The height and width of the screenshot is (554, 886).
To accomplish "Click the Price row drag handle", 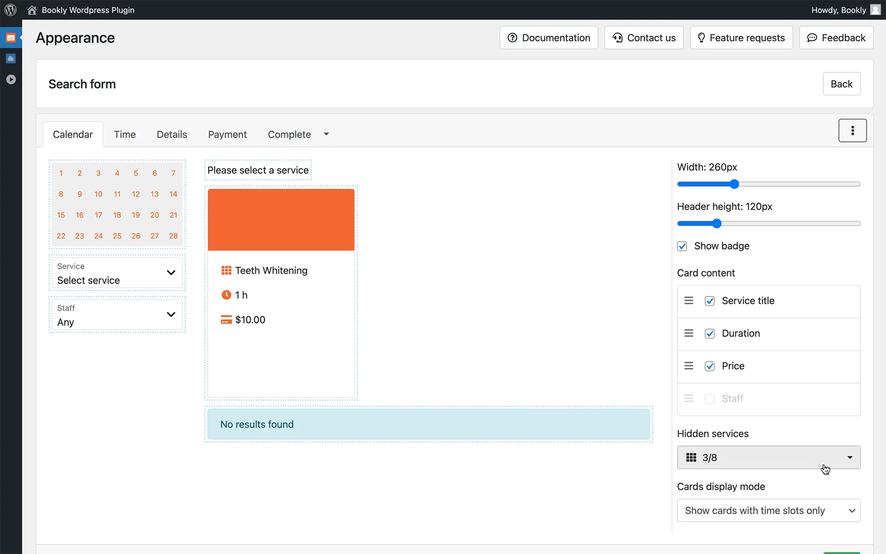I will pos(689,366).
